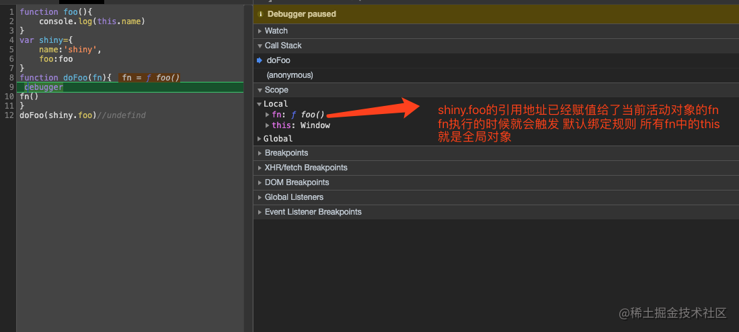The image size is (739, 332).
Task: Expand DOM Breakpoints section
Action: 260,182
